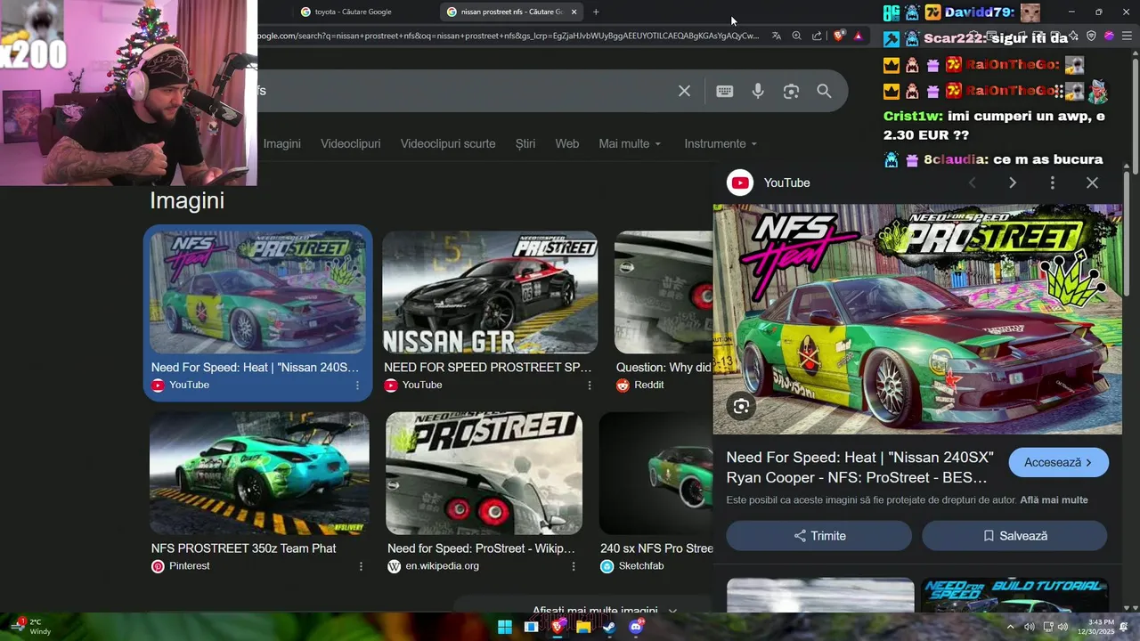This screenshot has height=641, width=1140.
Task: Switch to the Imagini tab
Action: [x=281, y=143]
